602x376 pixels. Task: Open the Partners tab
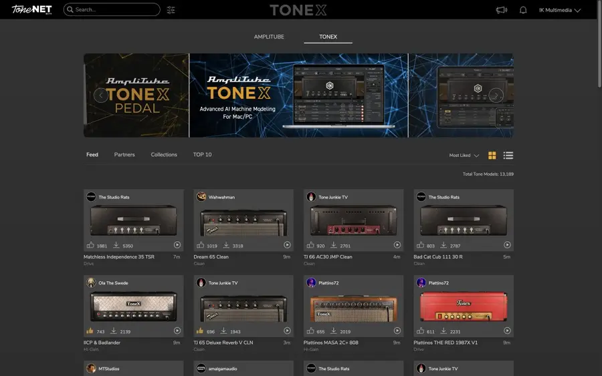point(124,154)
